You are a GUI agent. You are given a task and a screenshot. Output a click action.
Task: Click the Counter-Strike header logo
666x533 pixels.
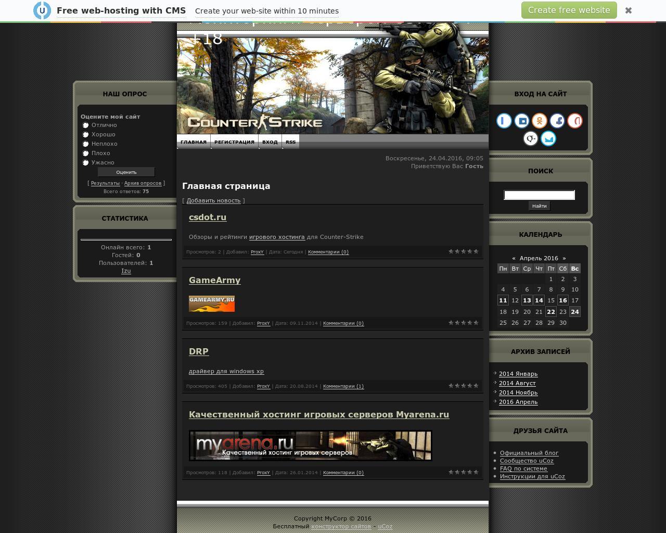tap(255, 122)
